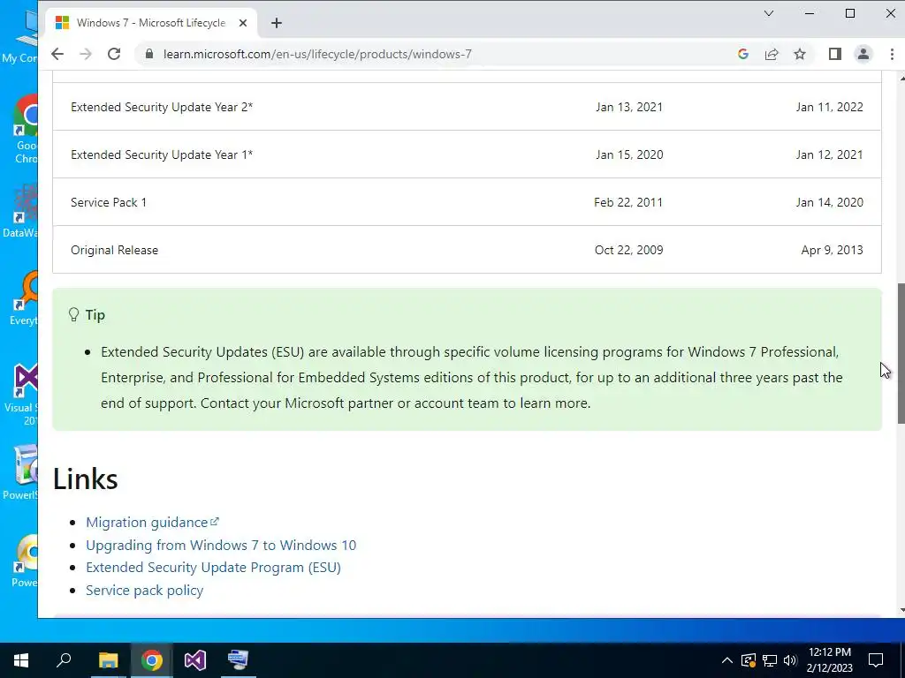This screenshot has width=905, height=678.
Task: Open the Migration guidance link
Action: coord(152,523)
